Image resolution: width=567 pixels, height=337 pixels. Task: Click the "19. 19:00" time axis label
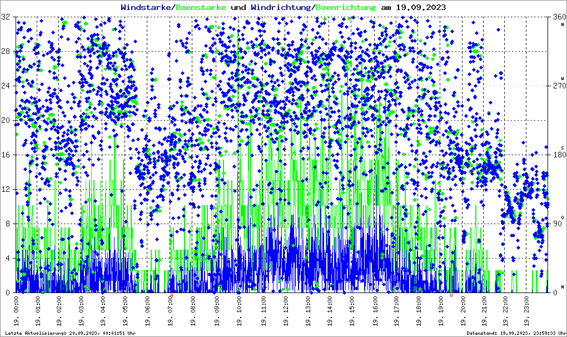pos(441,311)
